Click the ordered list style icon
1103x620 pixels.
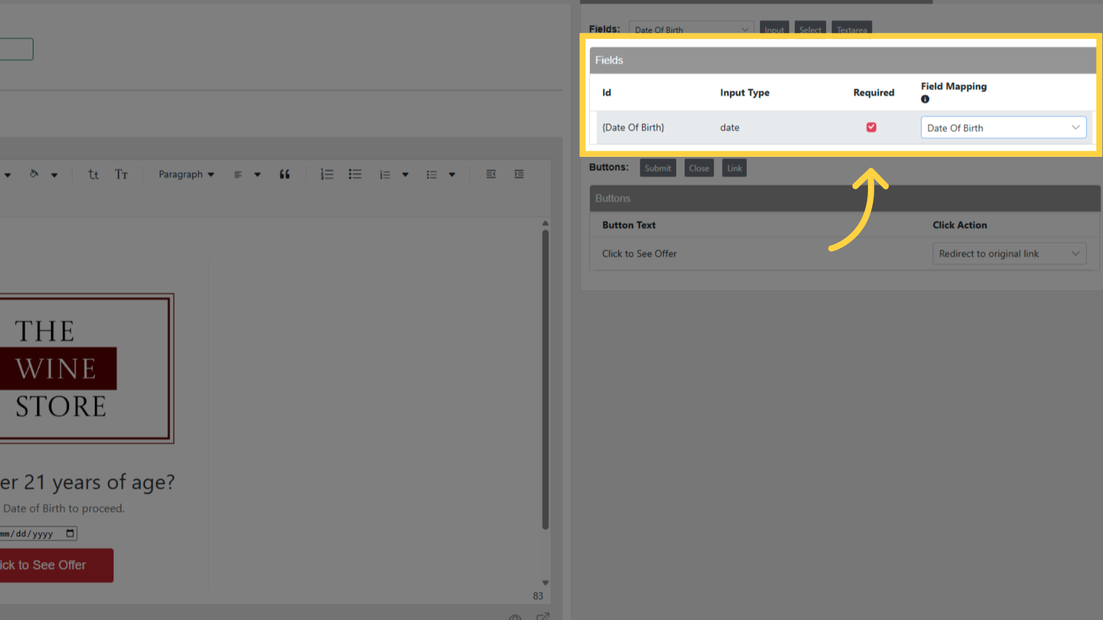(x=385, y=174)
